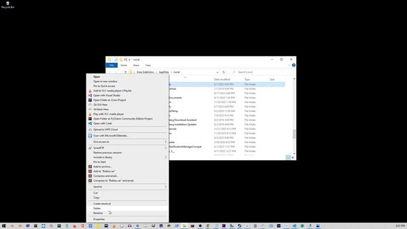Click Local in the address breadcrumb
The height and width of the screenshot is (229, 407).
177,72
